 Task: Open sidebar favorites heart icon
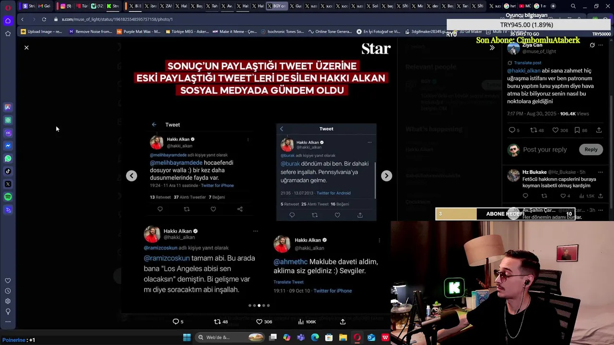click(x=8, y=281)
